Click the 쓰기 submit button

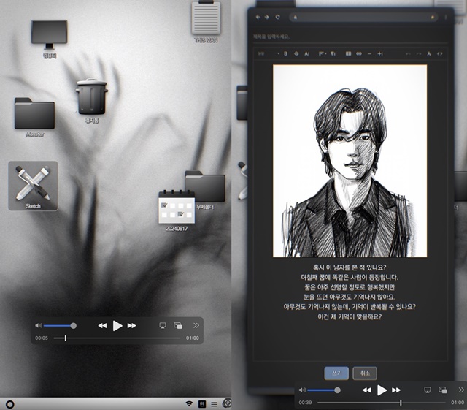click(x=336, y=373)
